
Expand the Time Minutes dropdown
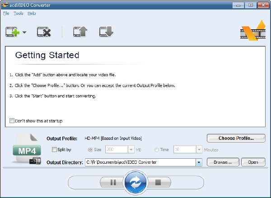199,149
